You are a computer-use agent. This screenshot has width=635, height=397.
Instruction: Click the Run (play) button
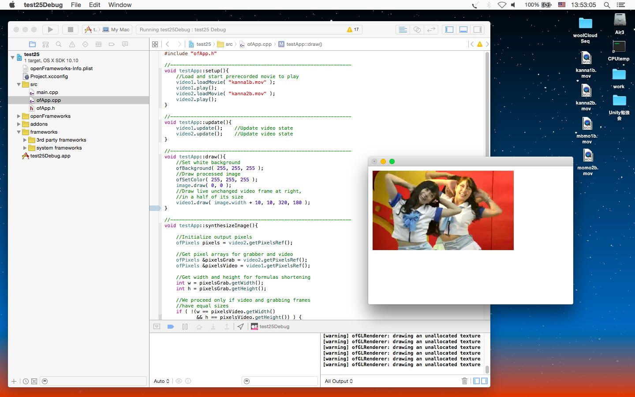(x=50, y=30)
